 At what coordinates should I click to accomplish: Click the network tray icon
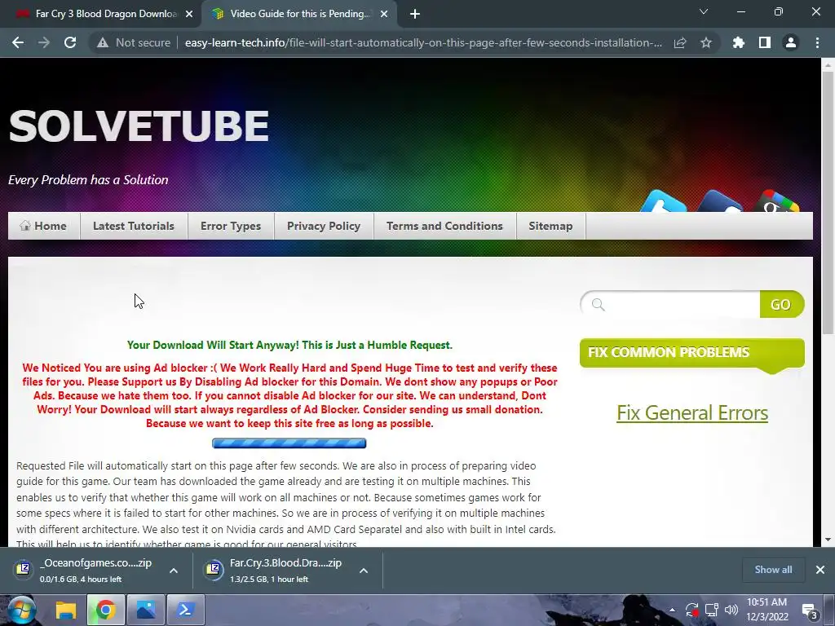pyautogui.click(x=711, y=610)
